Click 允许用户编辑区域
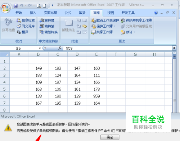 [136, 26]
